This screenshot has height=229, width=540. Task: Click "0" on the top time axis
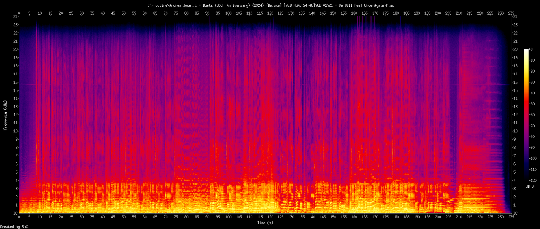pyautogui.click(x=19, y=13)
